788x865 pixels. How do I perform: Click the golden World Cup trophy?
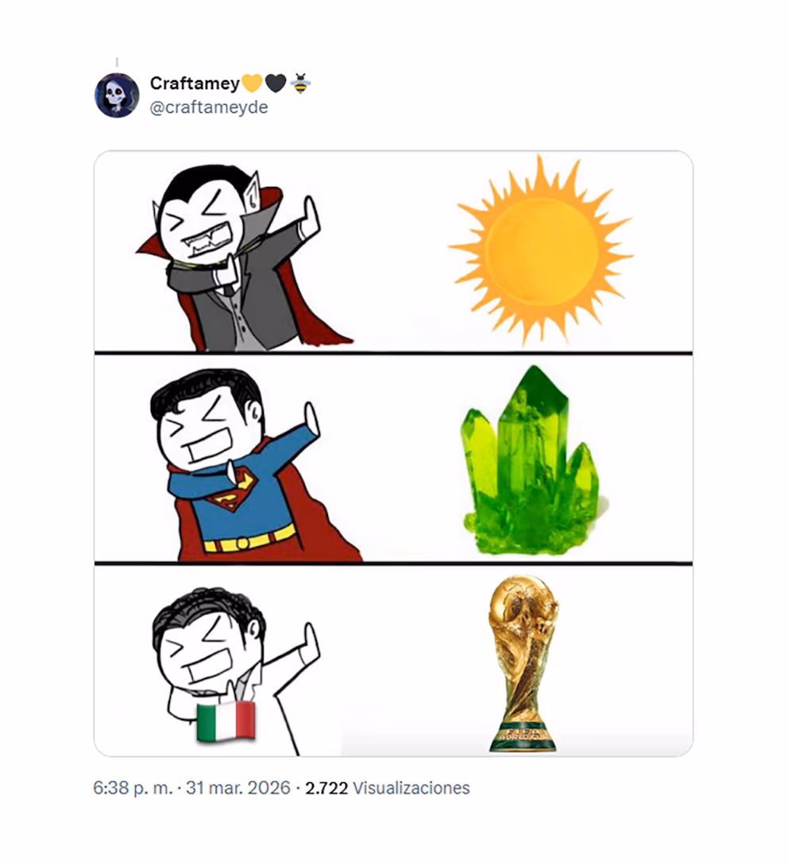[523, 664]
